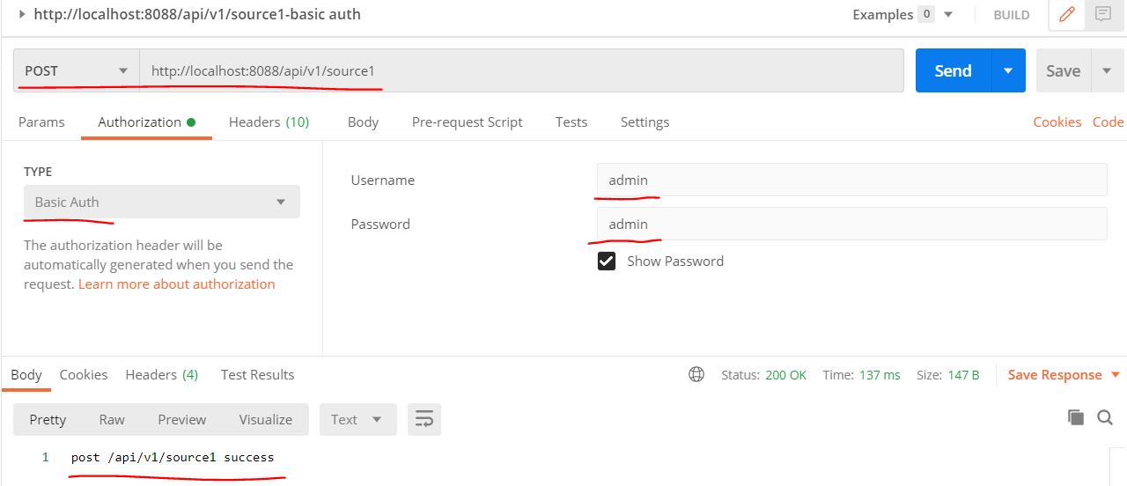
Task: Open the Save Response menu
Action: click(x=1063, y=375)
